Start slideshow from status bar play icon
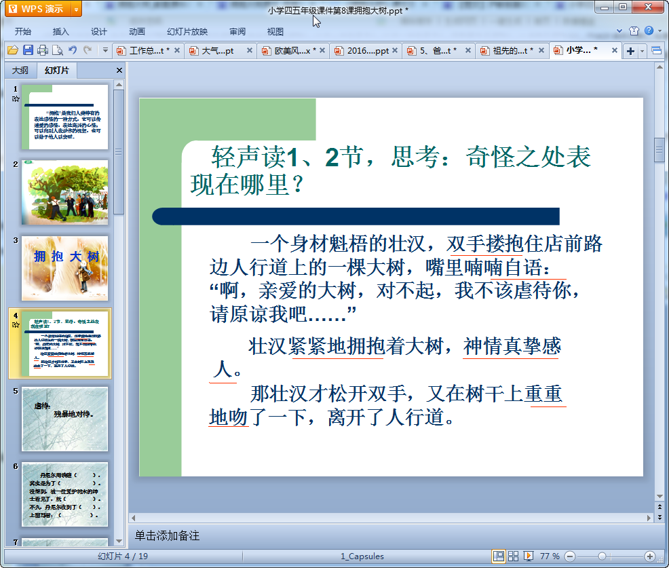Image resolution: width=669 pixels, height=568 pixels. (x=528, y=556)
